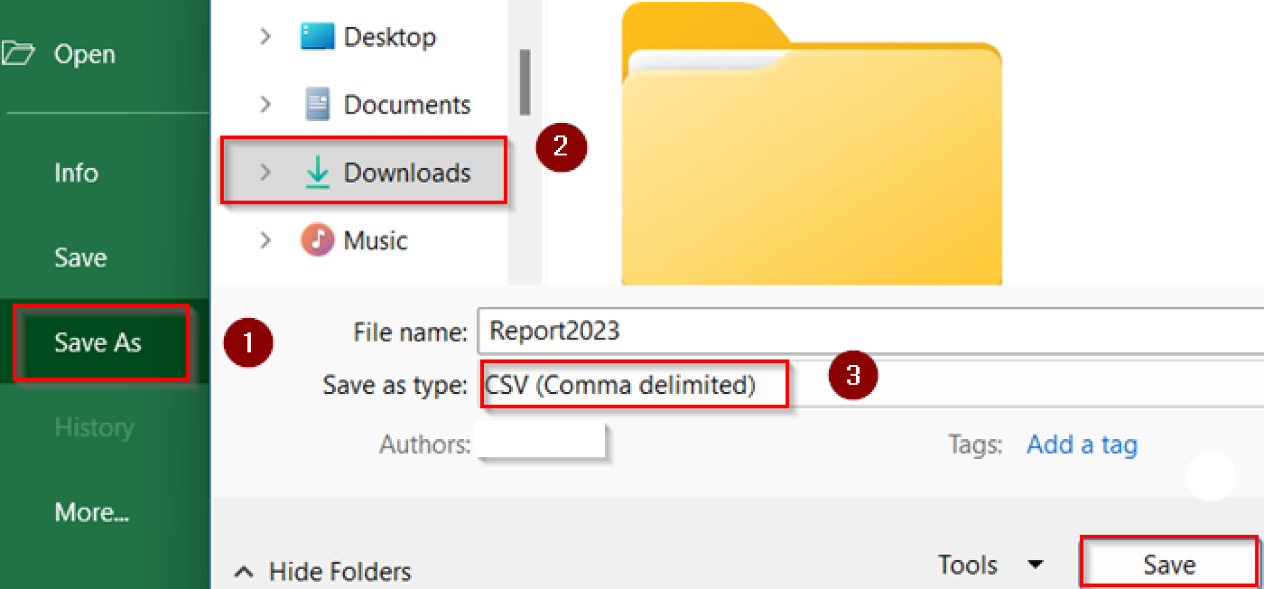Expand the Desktop tree node

click(x=265, y=36)
